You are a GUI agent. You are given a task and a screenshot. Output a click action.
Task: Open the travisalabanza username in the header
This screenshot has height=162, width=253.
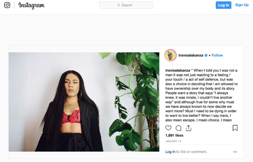(191, 55)
